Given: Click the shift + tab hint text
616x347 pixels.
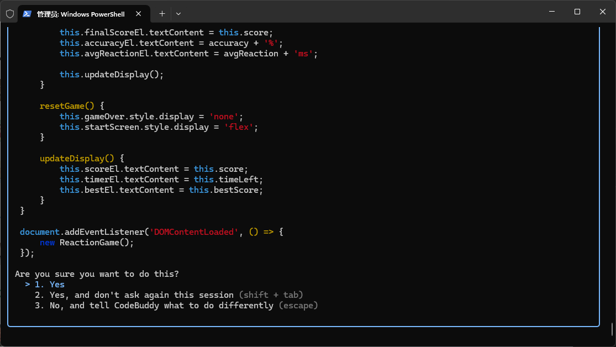Looking at the screenshot, I should (x=270, y=295).
